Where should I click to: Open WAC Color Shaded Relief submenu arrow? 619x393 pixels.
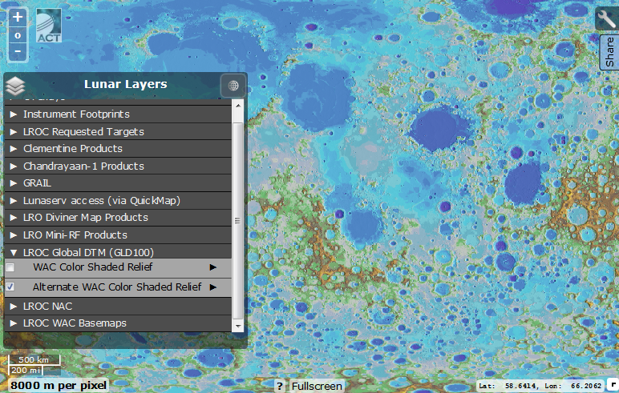(213, 267)
